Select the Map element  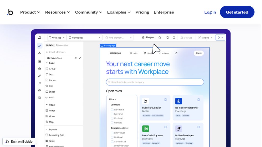(50, 122)
